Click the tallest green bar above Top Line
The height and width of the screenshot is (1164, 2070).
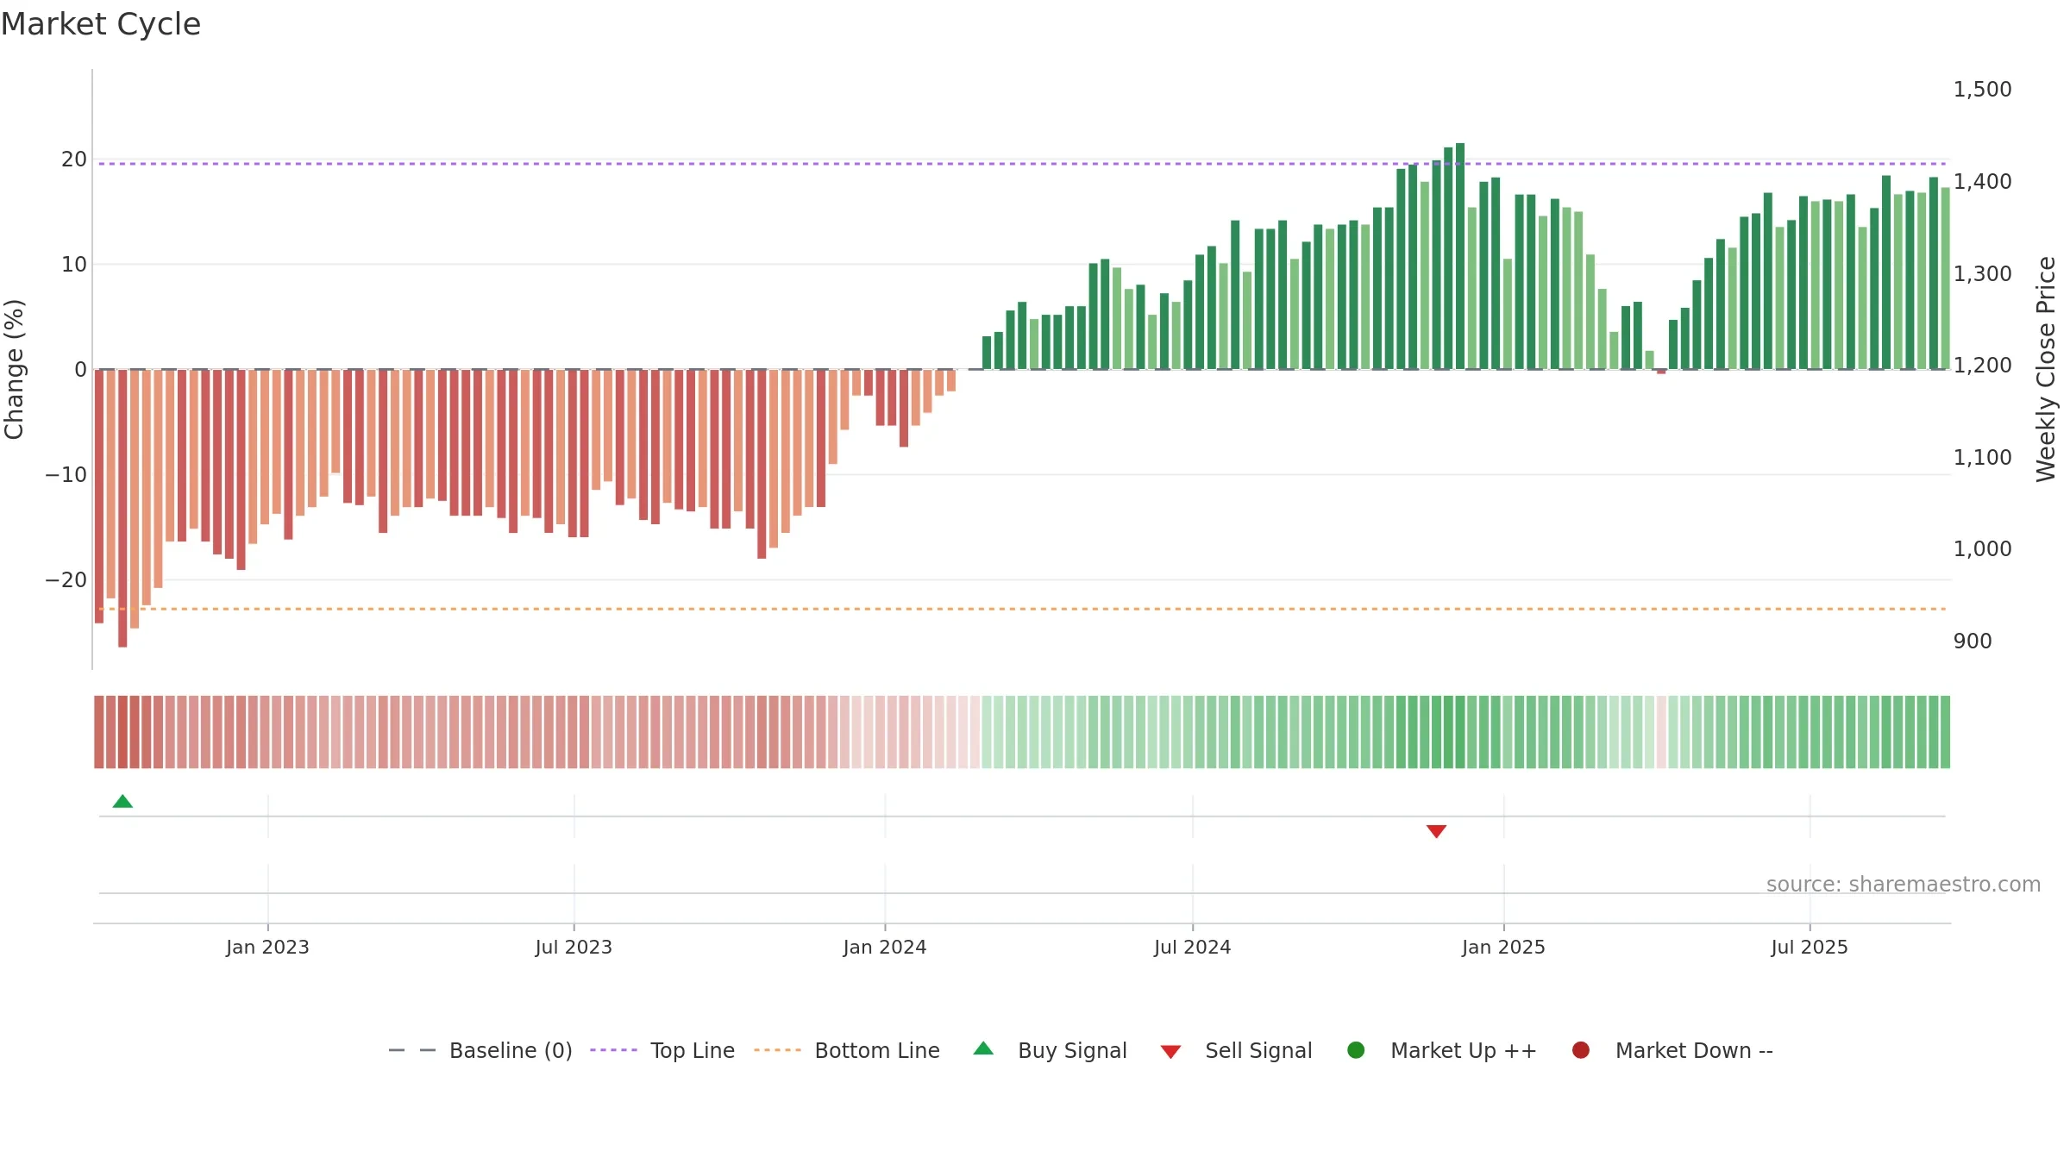[1460, 256]
